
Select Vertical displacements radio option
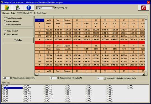pyautogui.click(x=5, y=18)
